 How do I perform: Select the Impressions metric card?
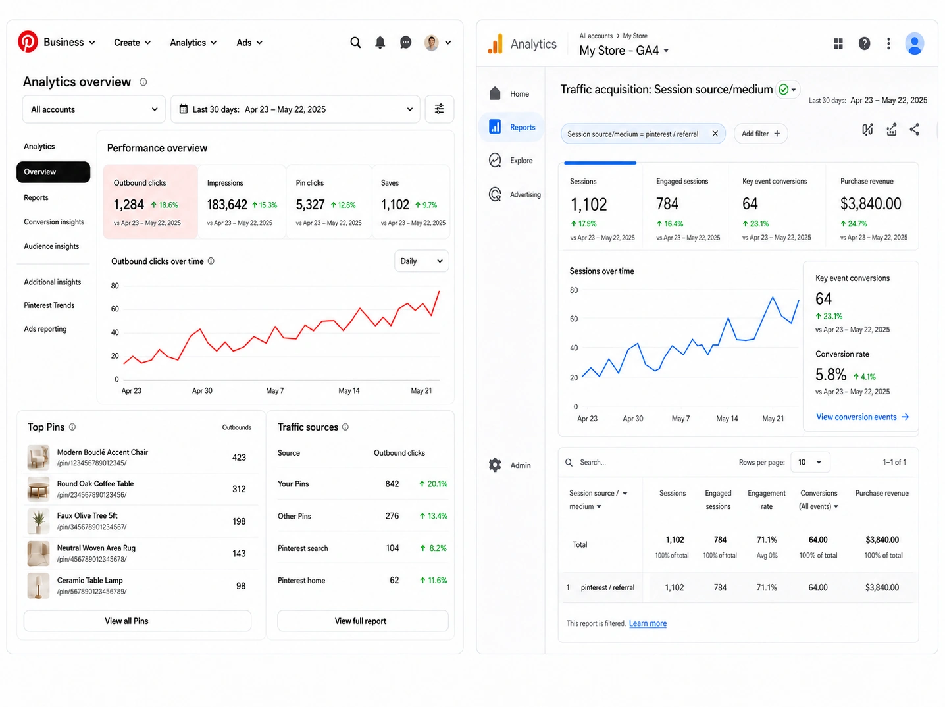pyautogui.click(x=242, y=201)
